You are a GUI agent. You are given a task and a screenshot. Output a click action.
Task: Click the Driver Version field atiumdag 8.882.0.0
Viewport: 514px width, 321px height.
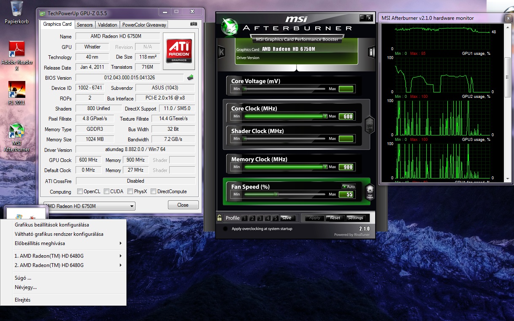(x=135, y=150)
